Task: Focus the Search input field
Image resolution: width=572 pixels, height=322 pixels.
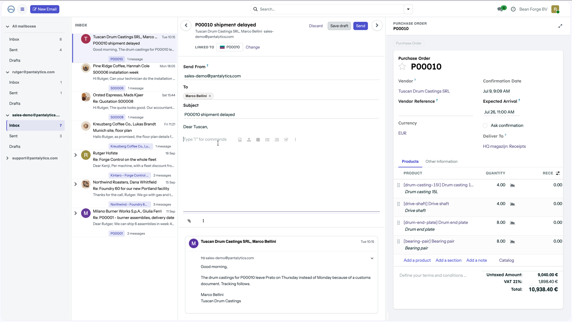Action: click(x=327, y=9)
